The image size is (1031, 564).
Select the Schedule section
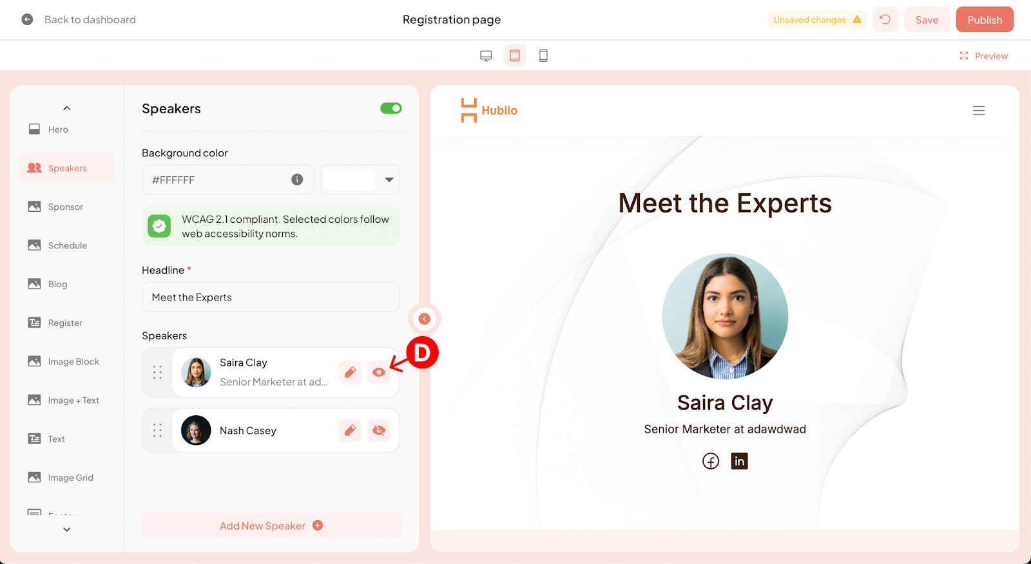coord(66,245)
